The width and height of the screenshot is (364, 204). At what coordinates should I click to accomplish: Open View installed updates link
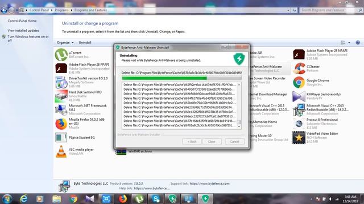coord(23,31)
